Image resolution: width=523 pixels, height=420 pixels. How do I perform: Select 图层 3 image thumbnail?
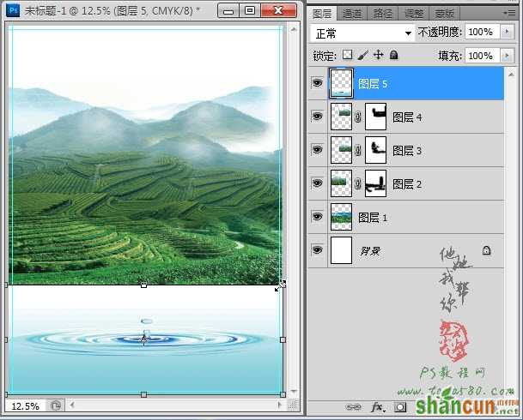pyautogui.click(x=341, y=150)
